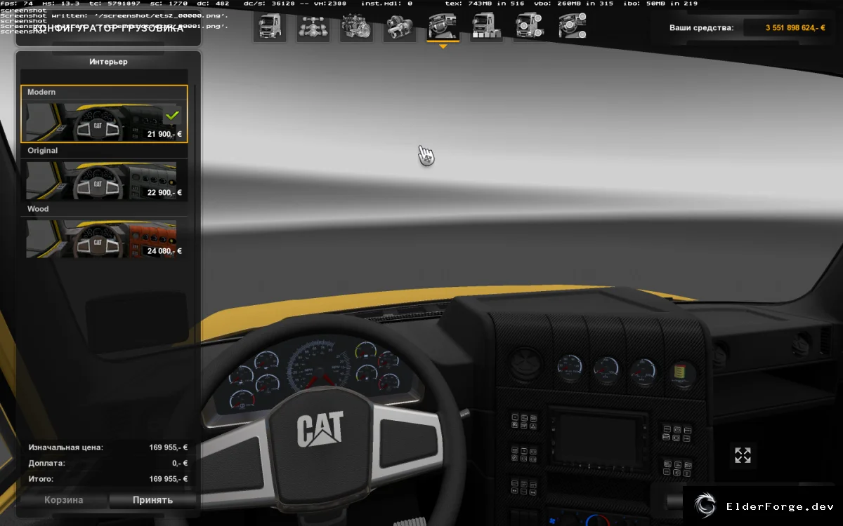843x526 pixels.
Task: Open the truck with boxes category icon
Action: pyautogui.click(x=487, y=26)
